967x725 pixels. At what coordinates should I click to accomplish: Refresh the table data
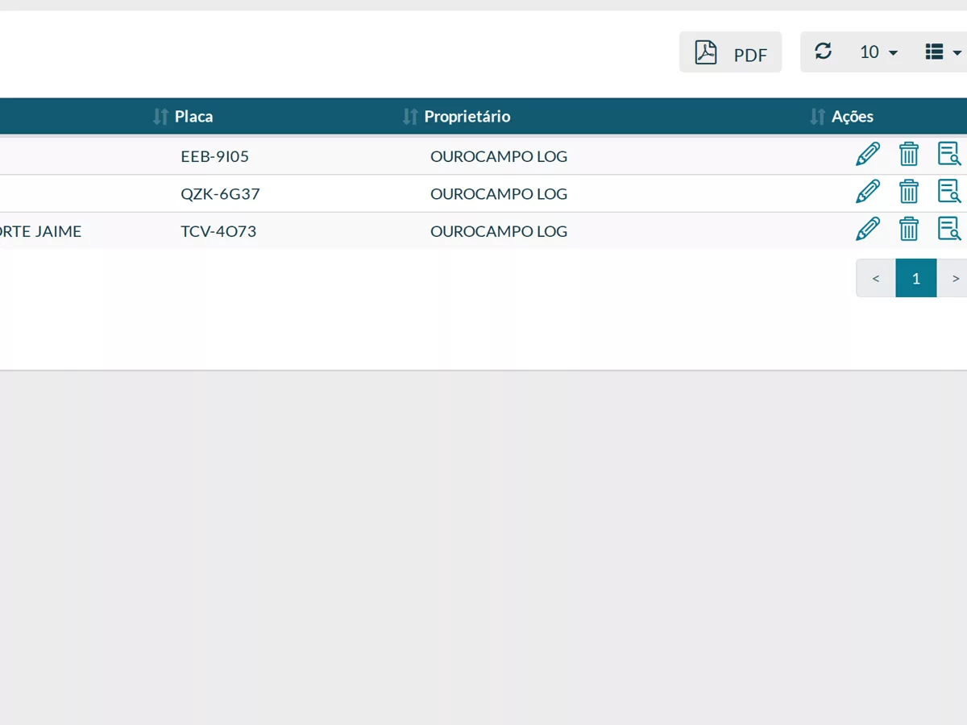[823, 52]
